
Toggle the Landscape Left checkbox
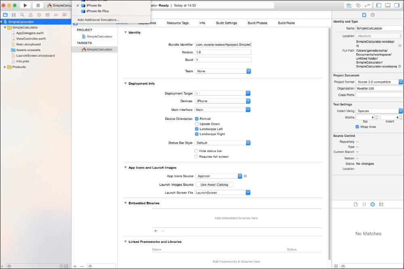[197, 129]
